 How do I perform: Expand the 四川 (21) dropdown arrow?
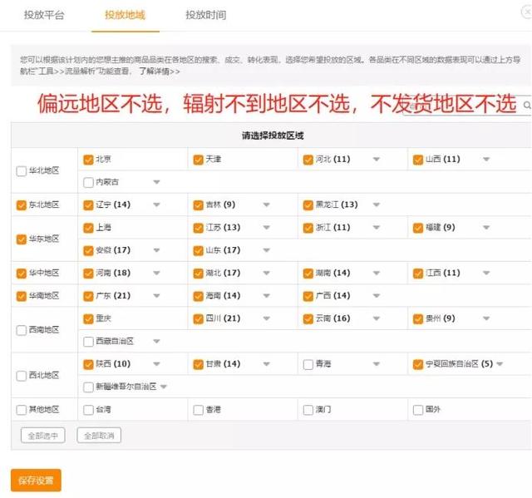point(266,318)
